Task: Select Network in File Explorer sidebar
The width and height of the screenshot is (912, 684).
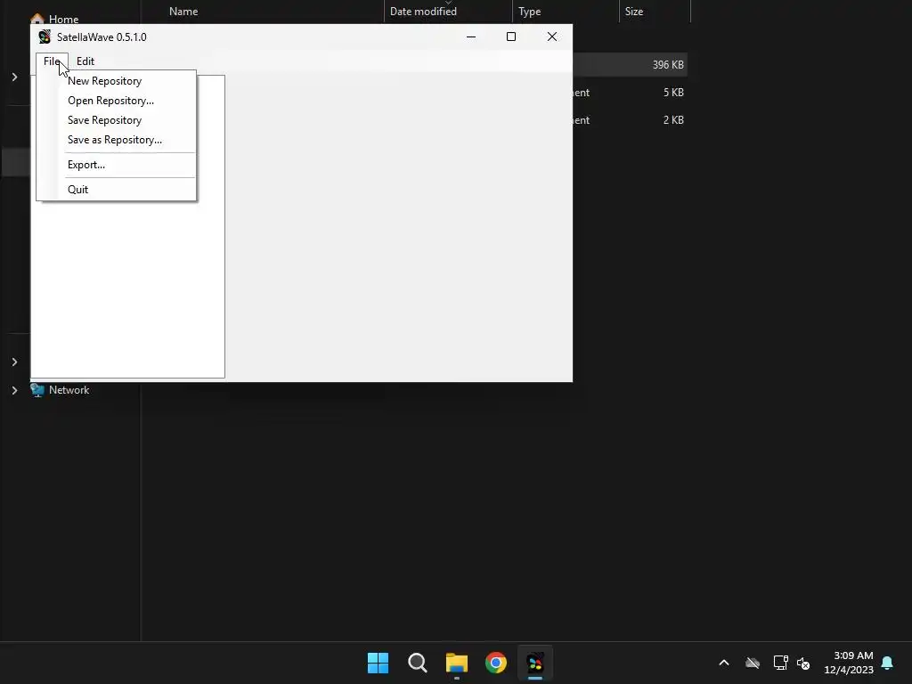Action: coord(69,390)
